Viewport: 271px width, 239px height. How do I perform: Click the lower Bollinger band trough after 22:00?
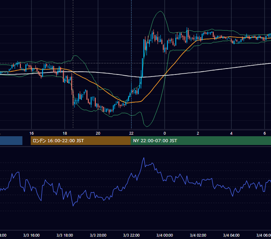[147, 126]
